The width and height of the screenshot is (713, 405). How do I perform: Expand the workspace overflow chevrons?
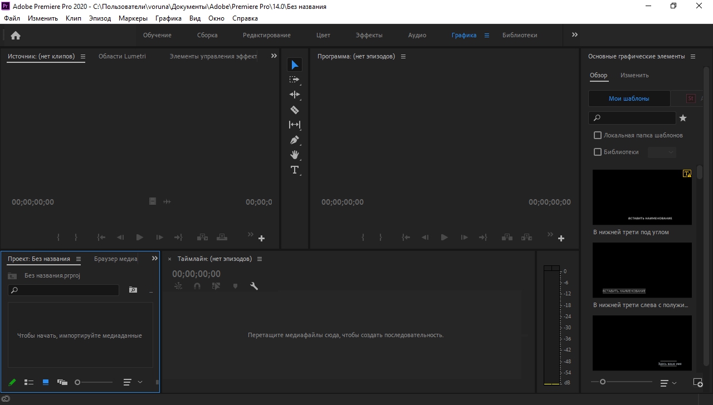point(574,34)
